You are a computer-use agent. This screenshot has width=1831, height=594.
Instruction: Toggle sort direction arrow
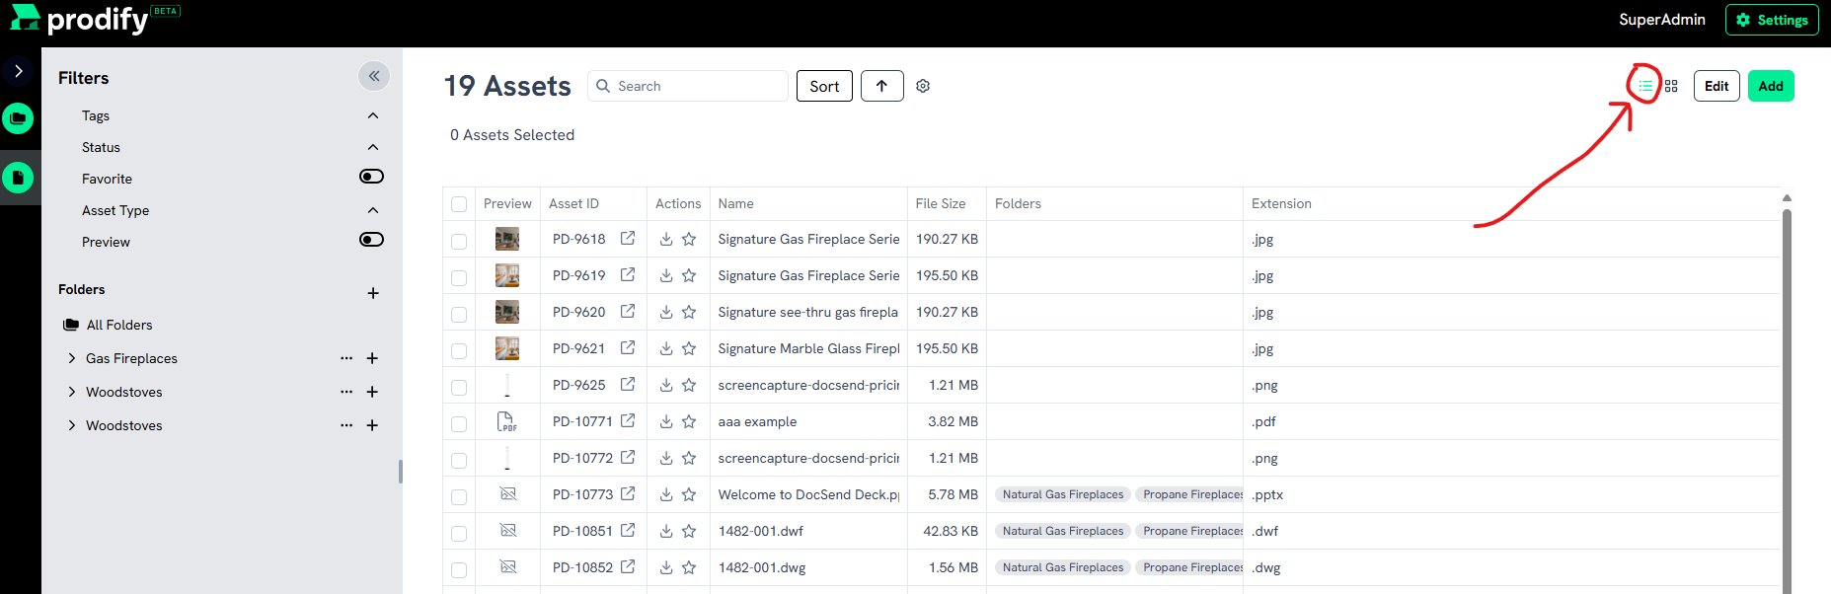pos(881,86)
